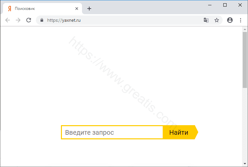Viewport: 248px width, 167px height.
Task: Open Chrome's three-dot menu
Action: 240,20
